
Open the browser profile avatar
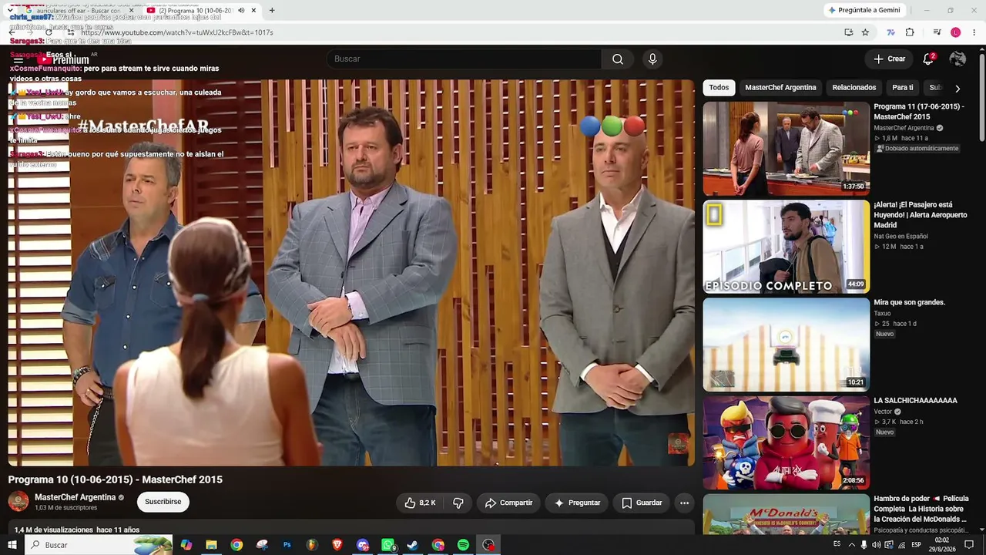click(x=956, y=32)
